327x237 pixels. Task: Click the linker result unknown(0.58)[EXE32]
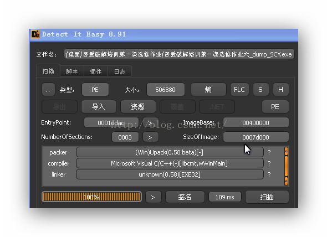pos(170,174)
